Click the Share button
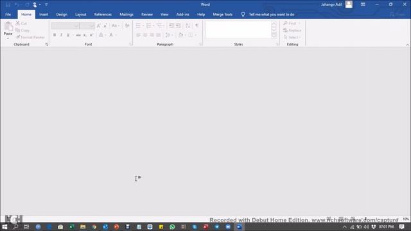Screen dimensions: 411x231 pos(398,14)
